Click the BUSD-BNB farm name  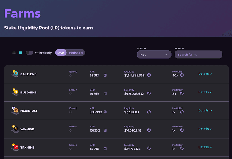click(28, 93)
